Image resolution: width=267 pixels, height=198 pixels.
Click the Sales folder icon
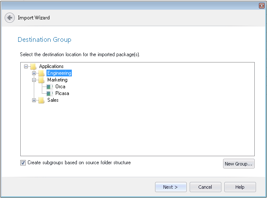coord(41,100)
